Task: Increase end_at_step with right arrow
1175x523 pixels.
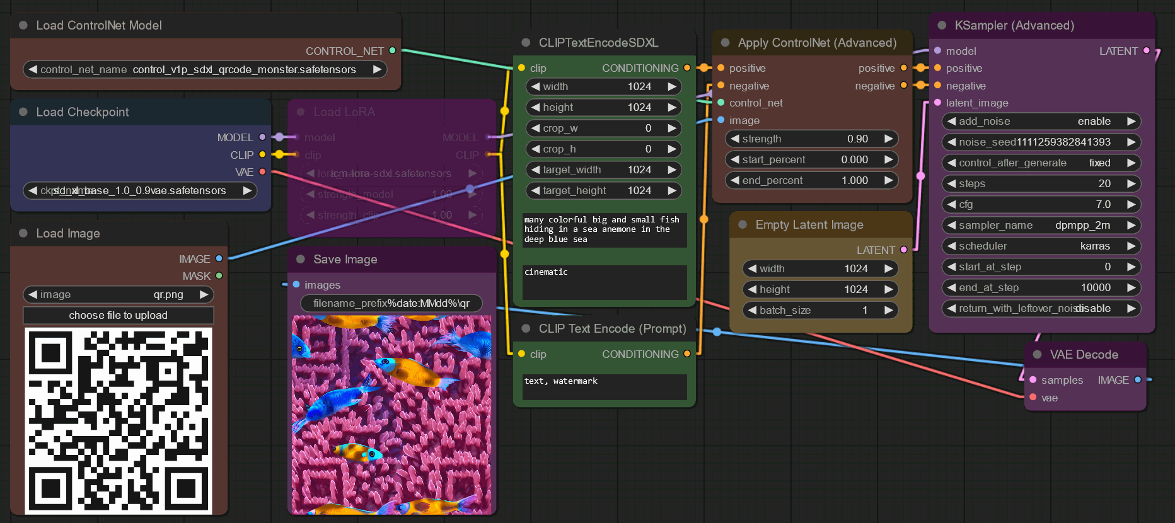Action: (1131, 287)
